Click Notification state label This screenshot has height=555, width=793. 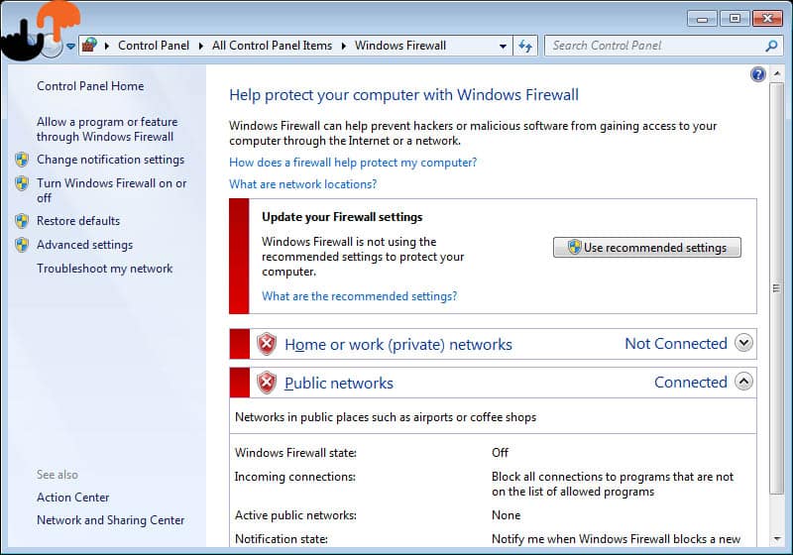[281, 539]
